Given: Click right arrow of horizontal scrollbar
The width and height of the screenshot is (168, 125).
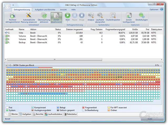Looking at the screenshot, I should [162, 59].
